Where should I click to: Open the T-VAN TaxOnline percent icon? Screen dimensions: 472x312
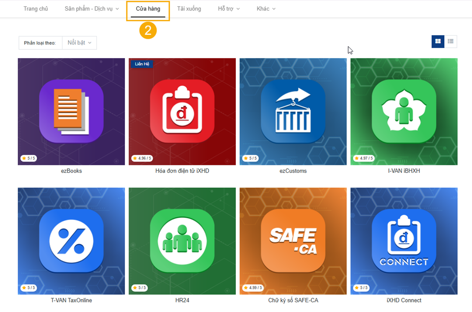click(71, 241)
